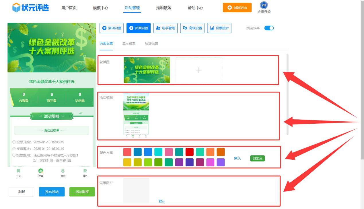
Task: Pick the emerald green color swatch
Action: click(169, 162)
